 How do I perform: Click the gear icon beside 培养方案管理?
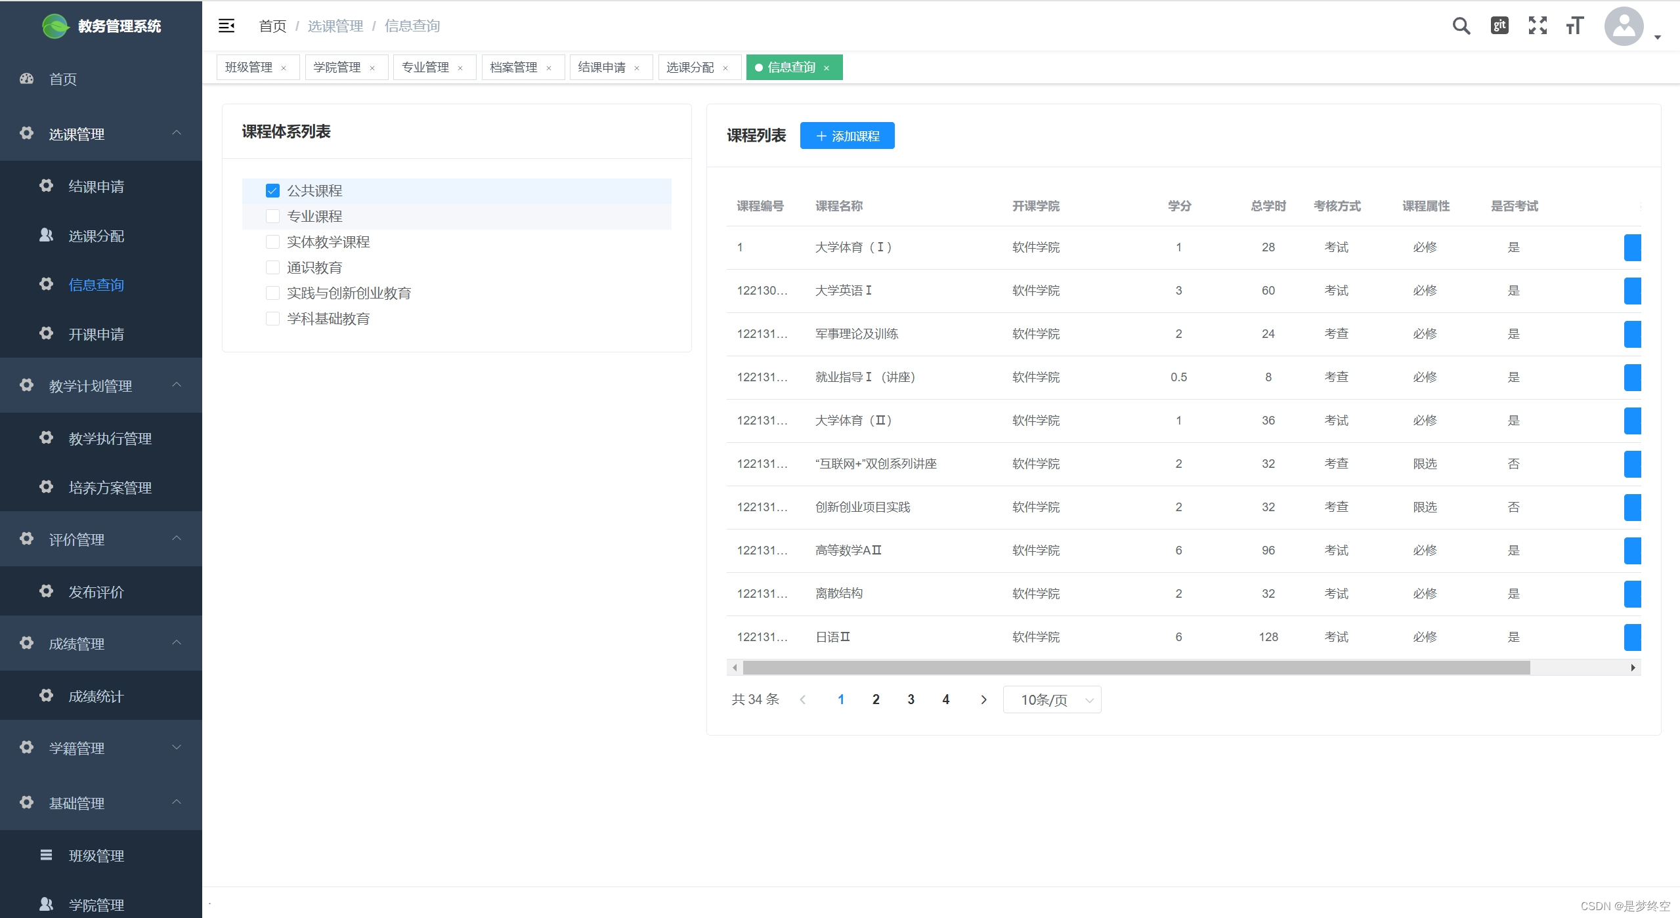click(46, 487)
